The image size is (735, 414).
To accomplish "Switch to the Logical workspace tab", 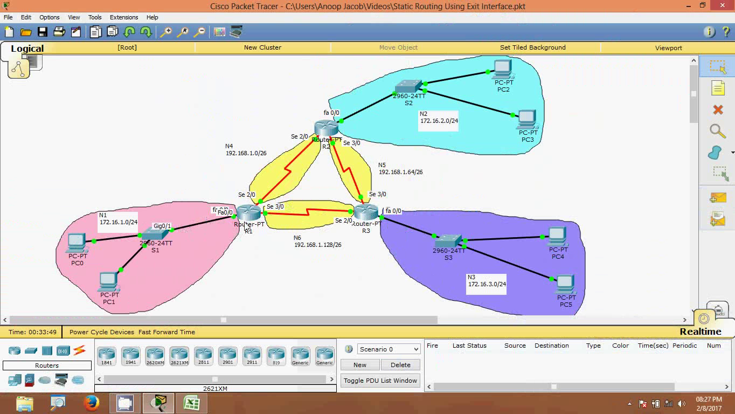I will coord(26,49).
